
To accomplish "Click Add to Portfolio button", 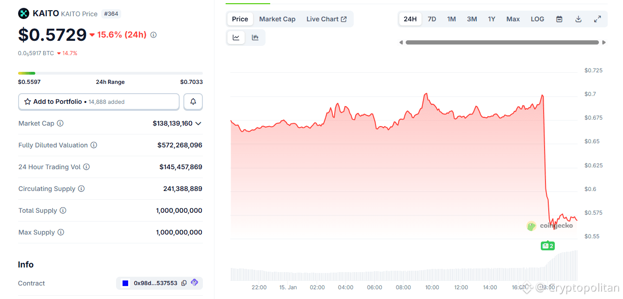I will click(x=98, y=102).
